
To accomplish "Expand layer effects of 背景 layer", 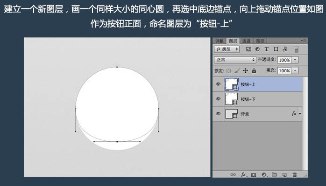I will click(300, 114).
